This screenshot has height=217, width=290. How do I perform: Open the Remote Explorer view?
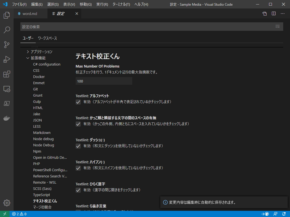[x=7, y=89]
